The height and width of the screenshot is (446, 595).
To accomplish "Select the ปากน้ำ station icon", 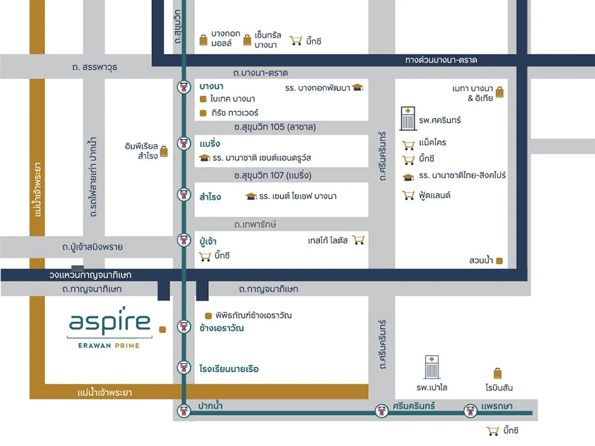I will (x=184, y=411).
